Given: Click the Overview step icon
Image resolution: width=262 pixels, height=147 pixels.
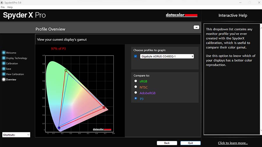Looking at the screenshot, I should (3, 79).
